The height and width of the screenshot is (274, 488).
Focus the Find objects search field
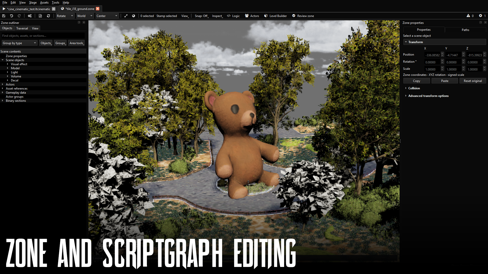(43, 36)
